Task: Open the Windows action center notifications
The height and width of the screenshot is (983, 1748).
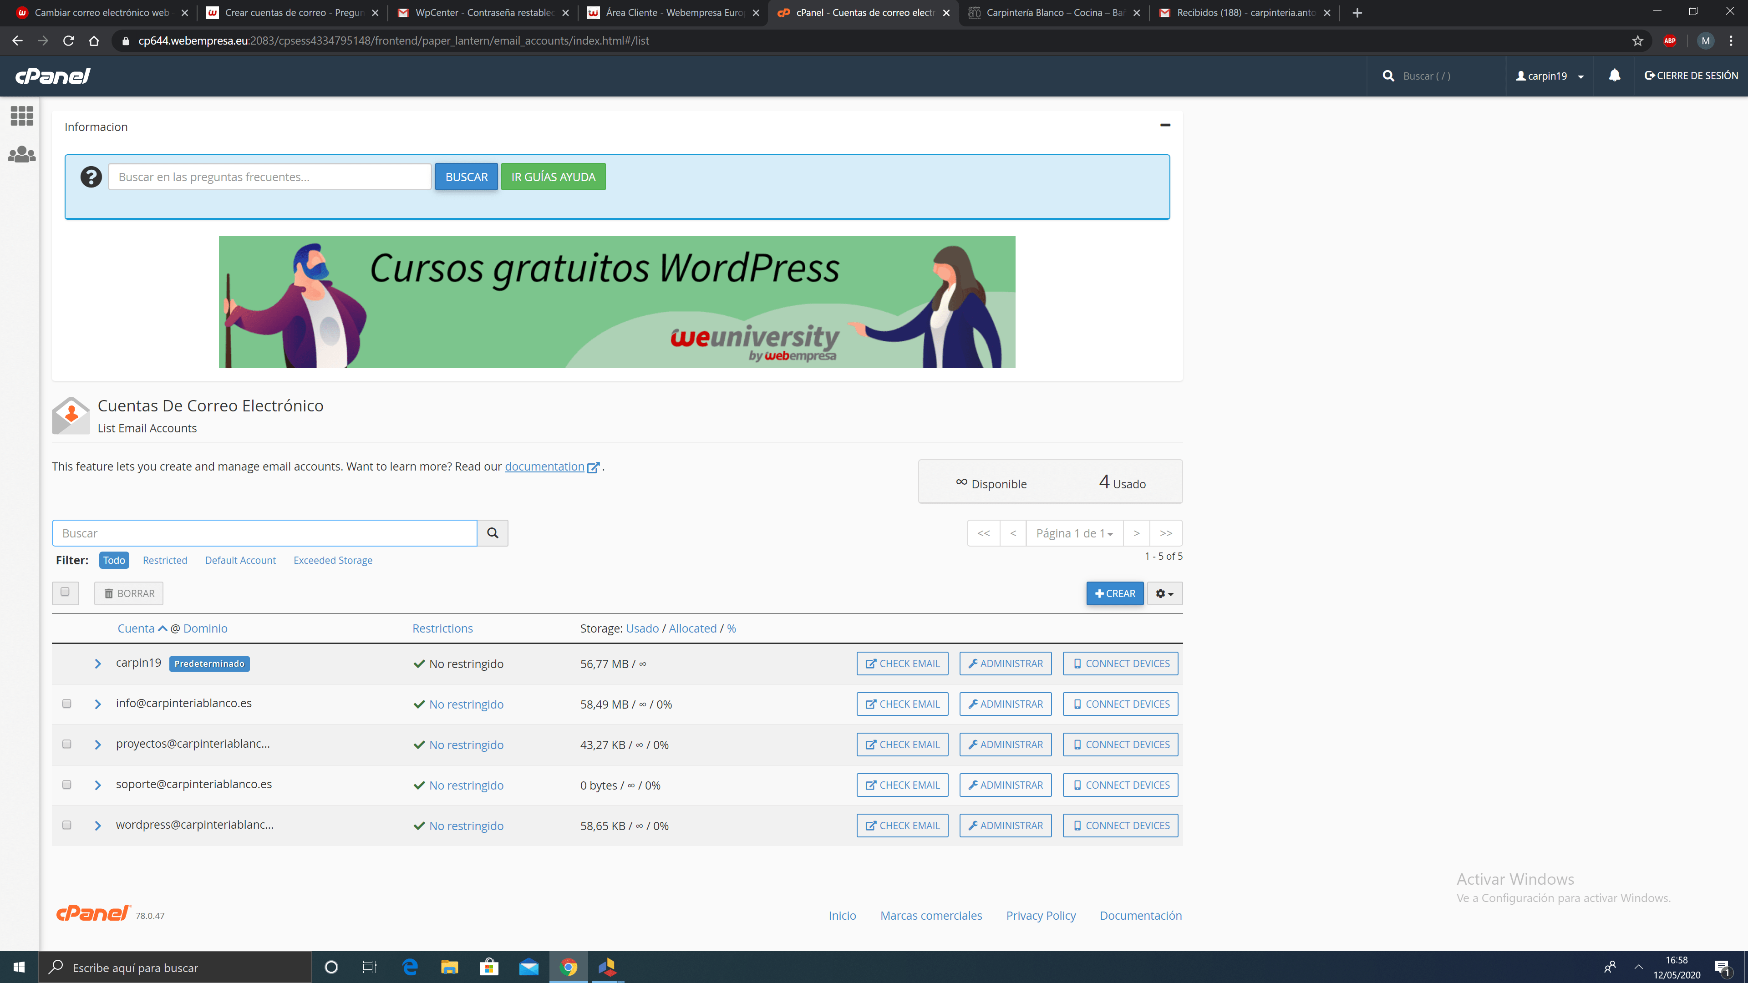Action: [x=1722, y=968]
